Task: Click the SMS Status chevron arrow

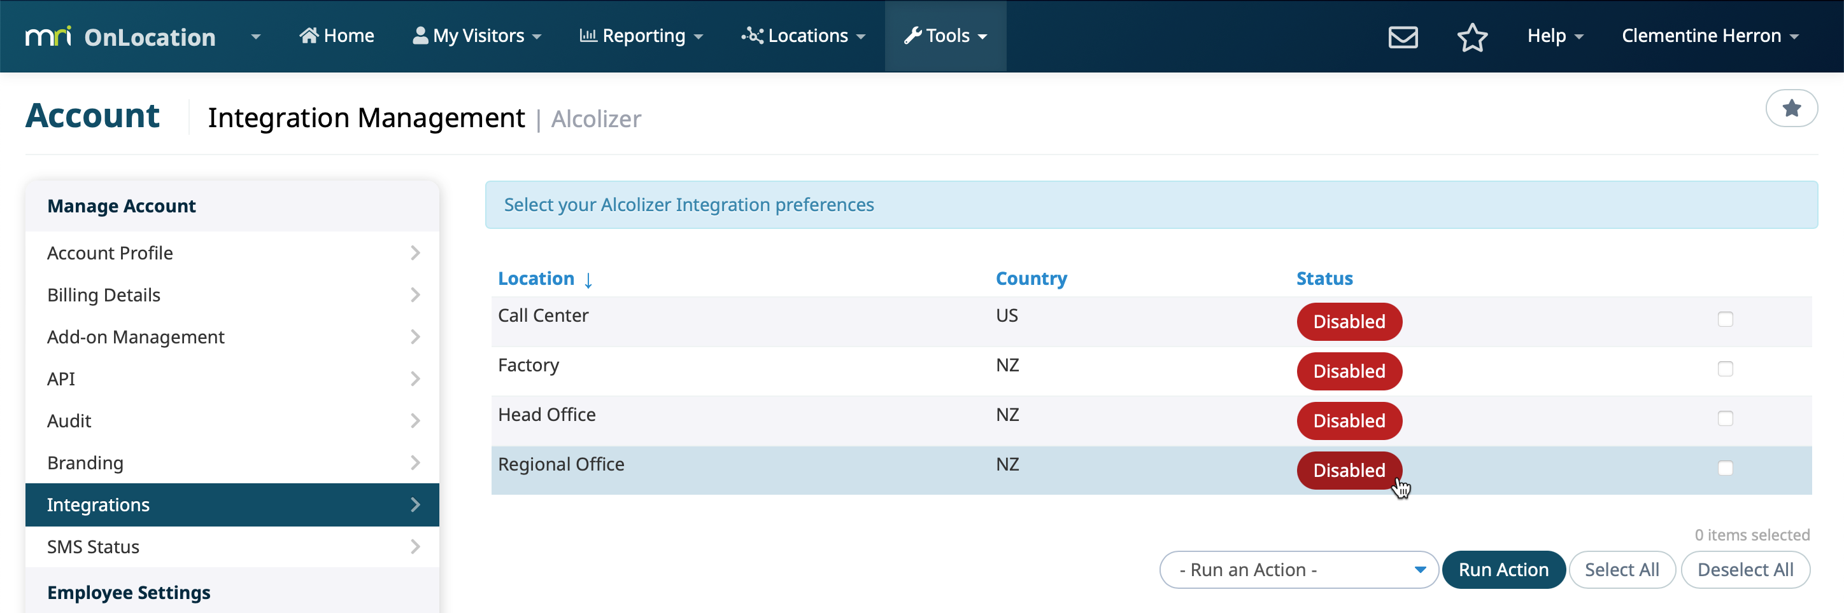Action: [415, 546]
